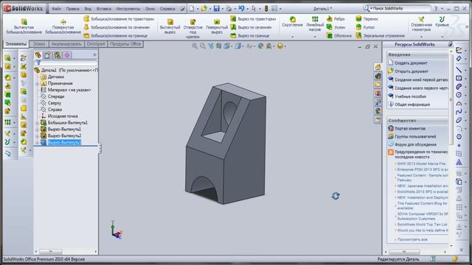Click the feature tree filter field
Screen dimensions: 472x265
[x=66, y=63]
